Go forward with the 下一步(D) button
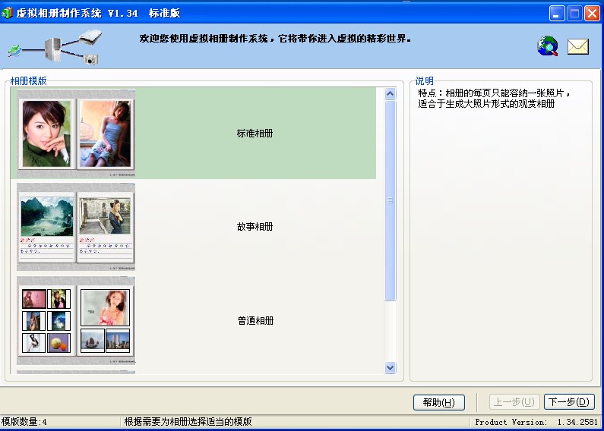The width and height of the screenshot is (604, 431). [569, 402]
